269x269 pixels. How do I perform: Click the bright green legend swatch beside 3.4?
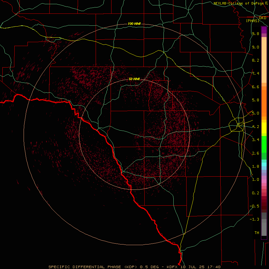click(264, 144)
